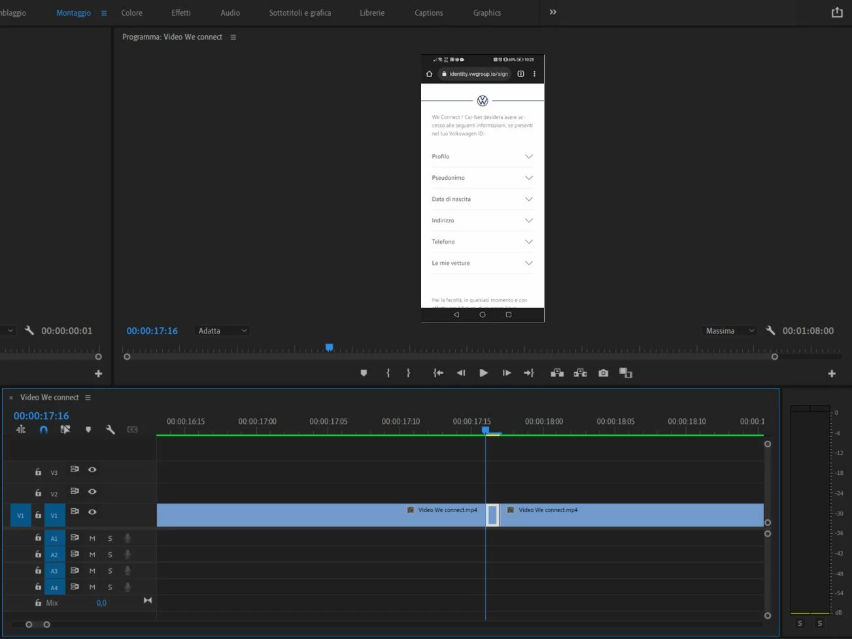Open the Montaggio workspace menu icon
Image resolution: width=852 pixels, height=639 pixels.
coord(104,13)
